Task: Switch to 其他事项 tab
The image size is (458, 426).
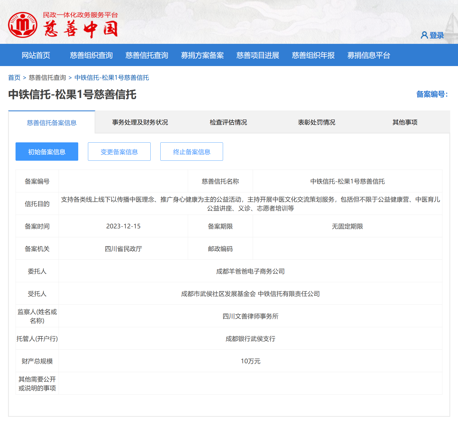Action: pyautogui.click(x=405, y=122)
